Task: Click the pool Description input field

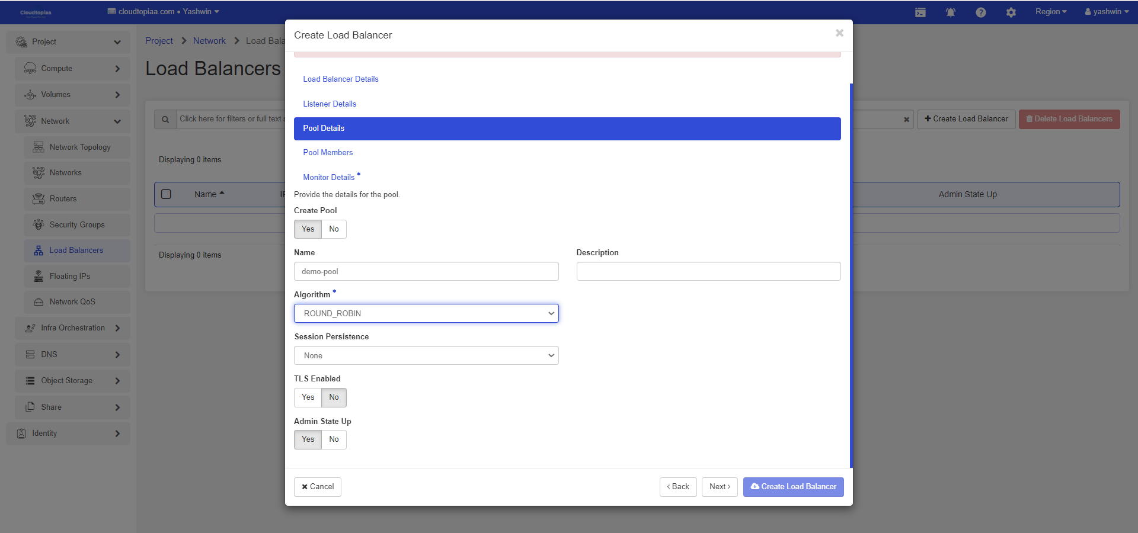Action: (x=708, y=271)
